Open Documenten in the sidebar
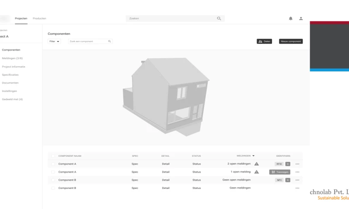The image size is (349, 209). click(10, 83)
